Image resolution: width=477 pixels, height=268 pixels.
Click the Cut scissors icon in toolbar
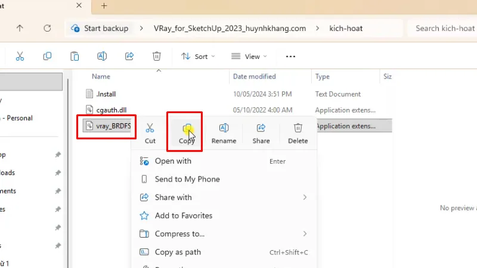click(x=20, y=56)
